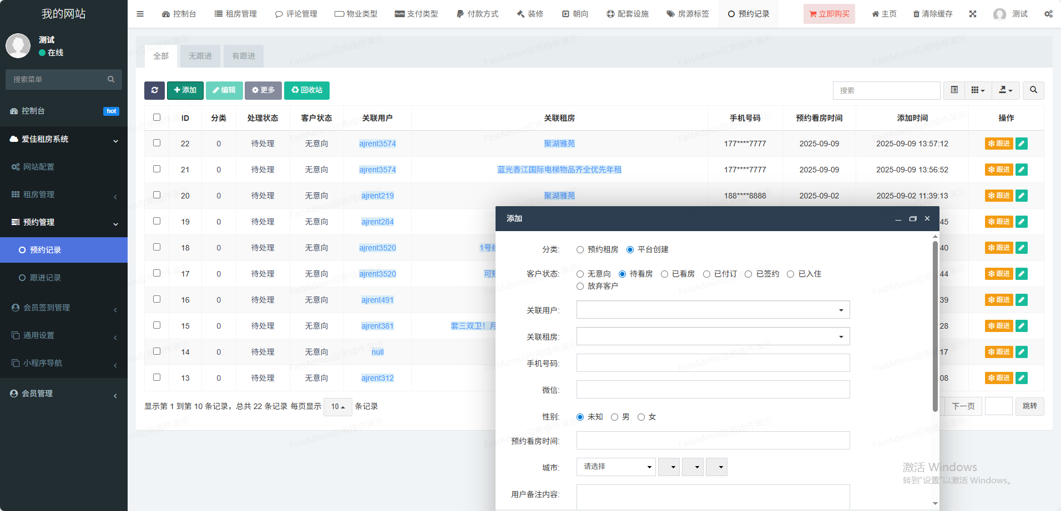
Task: Open the toggle table view icon
Action: point(954,90)
